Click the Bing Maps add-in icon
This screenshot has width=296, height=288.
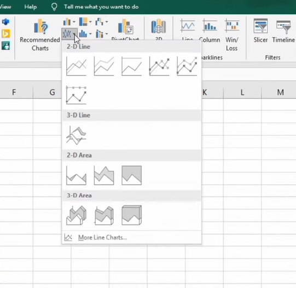pos(5,33)
